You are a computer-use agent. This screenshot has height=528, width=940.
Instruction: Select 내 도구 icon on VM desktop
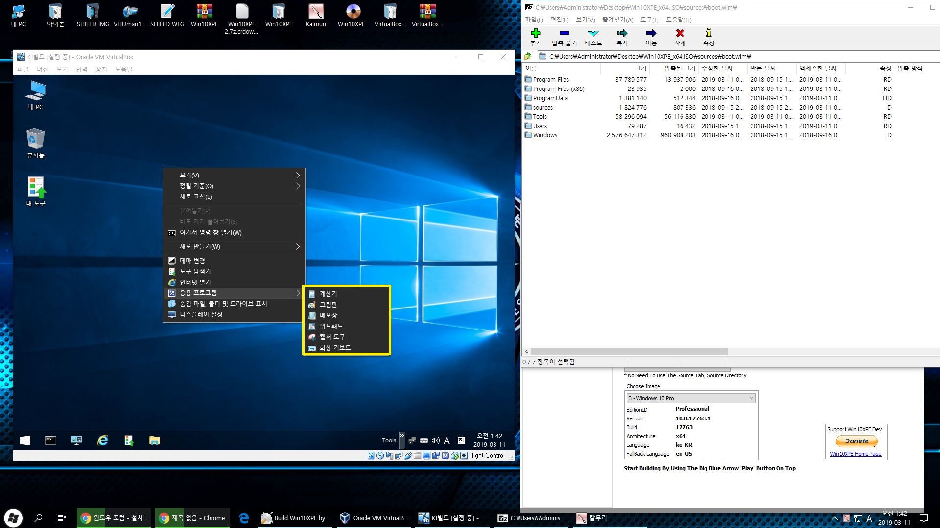point(35,191)
